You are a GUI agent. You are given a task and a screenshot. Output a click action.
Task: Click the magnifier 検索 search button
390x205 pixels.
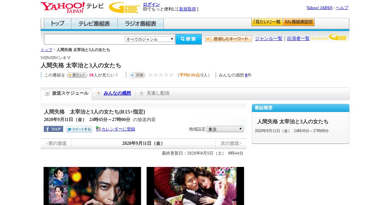pyautogui.click(x=188, y=39)
